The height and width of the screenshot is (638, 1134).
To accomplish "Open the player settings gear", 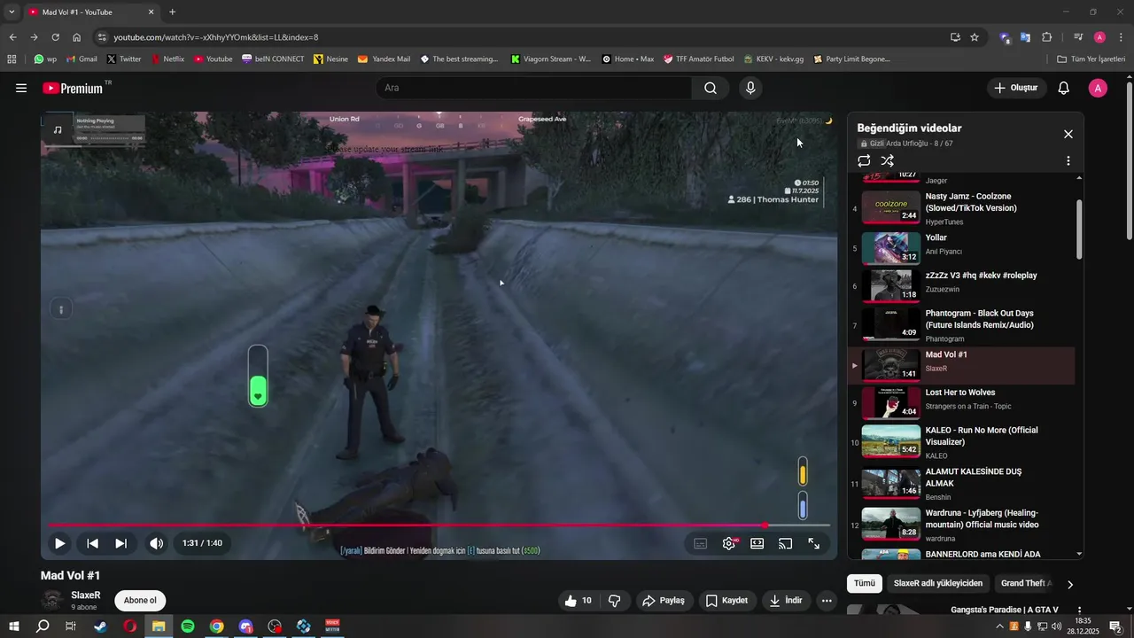I will pyautogui.click(x=729, y=544).
